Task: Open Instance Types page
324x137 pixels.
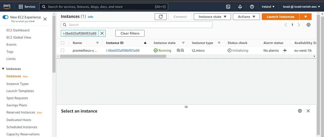Action: [x=17, y=84]
